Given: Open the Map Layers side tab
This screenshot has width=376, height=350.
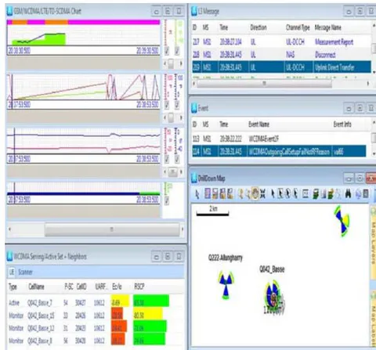Looking at the screenshot, I should pyautogui.click(x=373, y=243).
